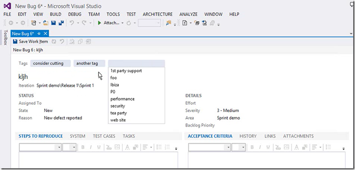Image resolution: width=355 pixels, height=170 pixels.
Task: Open the LINKS tab
Action: point(270,136)
